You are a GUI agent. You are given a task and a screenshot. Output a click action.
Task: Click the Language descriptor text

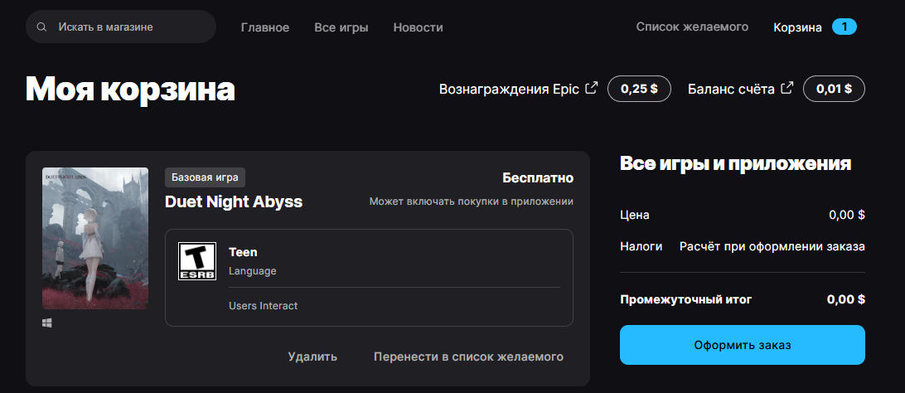[x=253, y=270]
